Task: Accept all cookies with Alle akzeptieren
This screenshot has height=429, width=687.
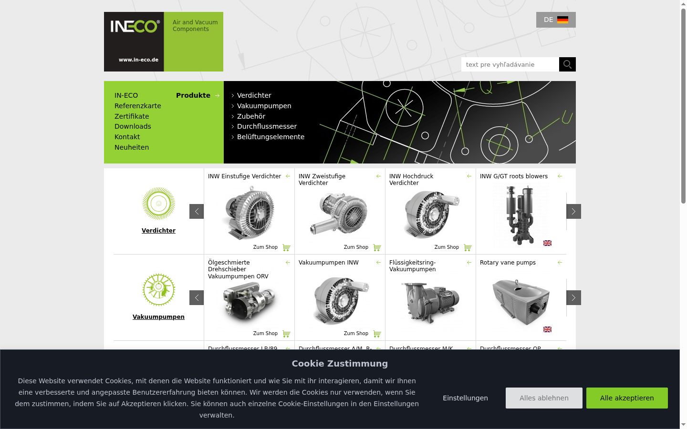Action: (627, 398)
